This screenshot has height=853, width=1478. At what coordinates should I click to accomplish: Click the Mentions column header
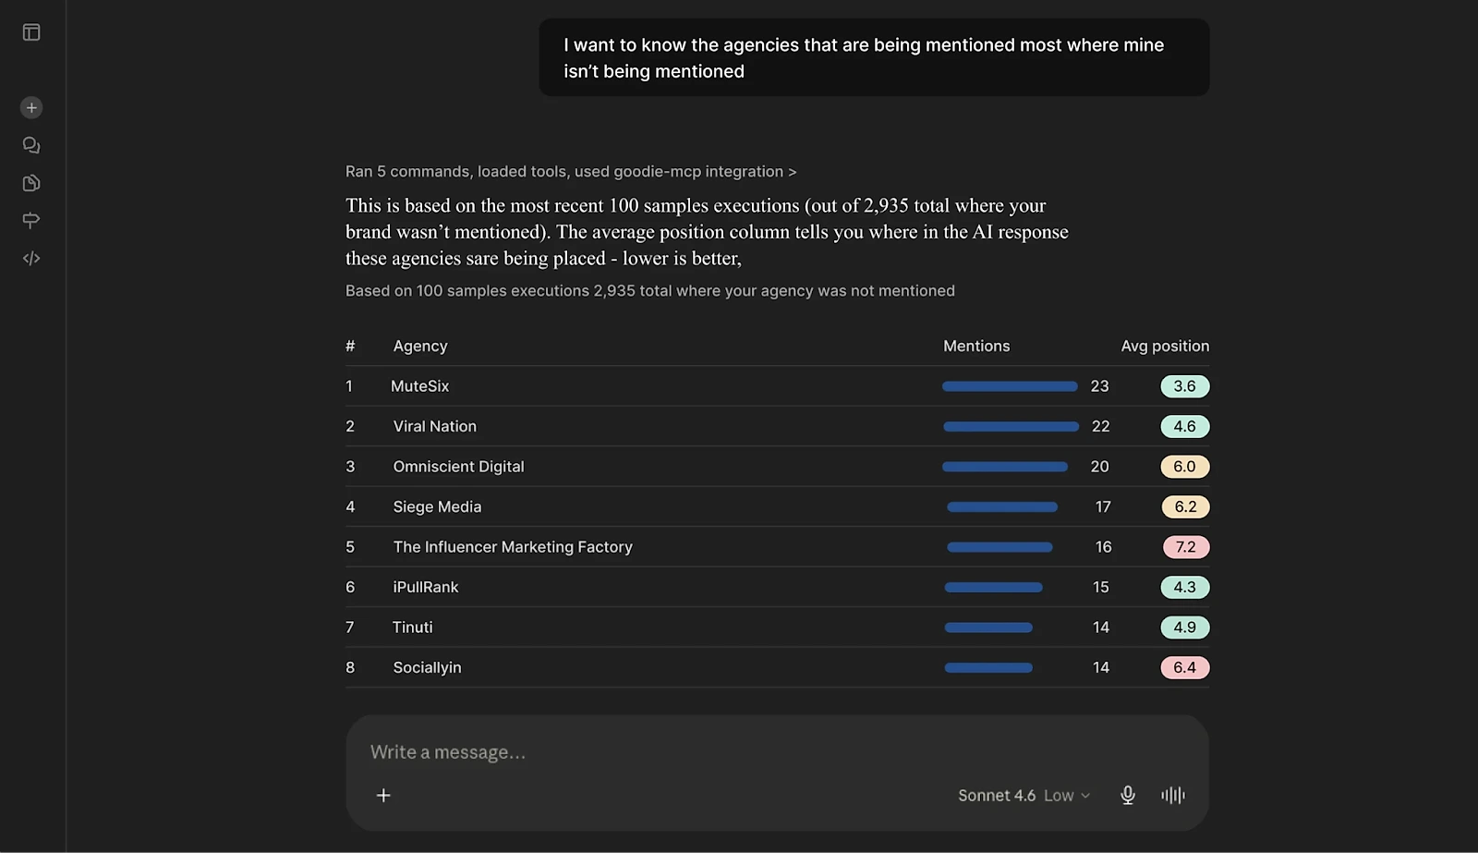[976, 347]
